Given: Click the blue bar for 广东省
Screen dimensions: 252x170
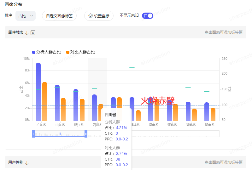Looking at the screenshot, I should tap(38, 92).
